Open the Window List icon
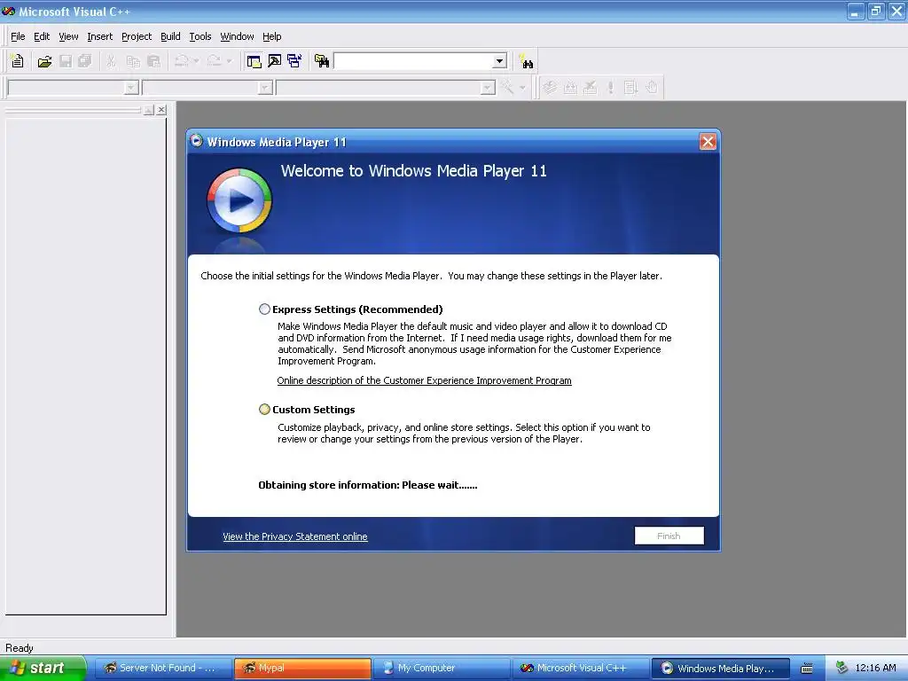 point(294,61)
